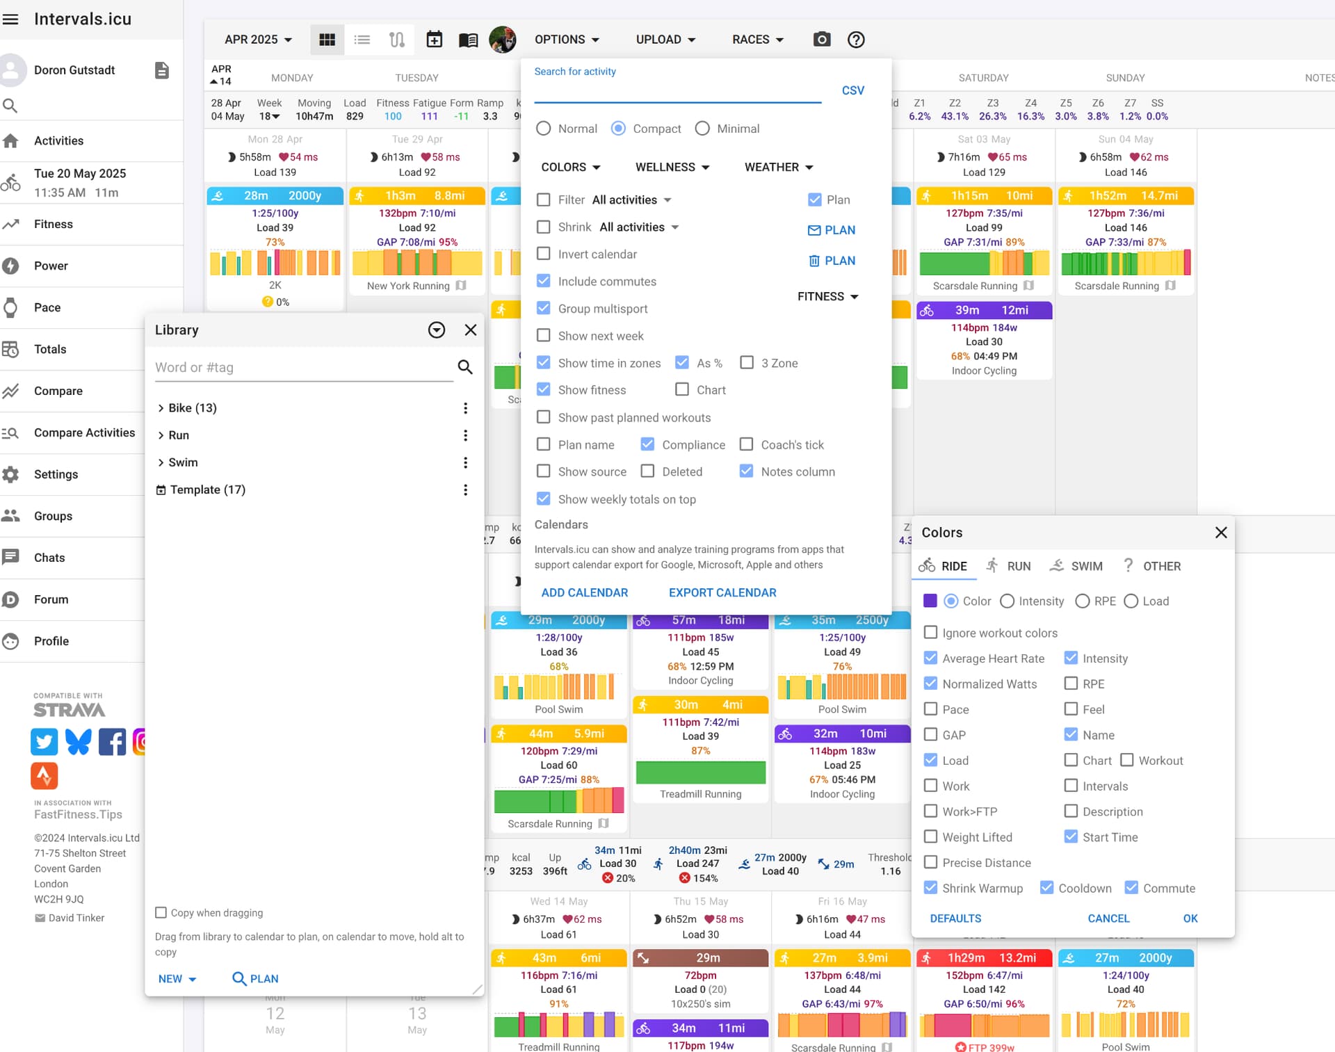Click the trash PLAN delete button
Image resolution: width=1335 pixels, height=1052 pixels.
pos(832,261)
